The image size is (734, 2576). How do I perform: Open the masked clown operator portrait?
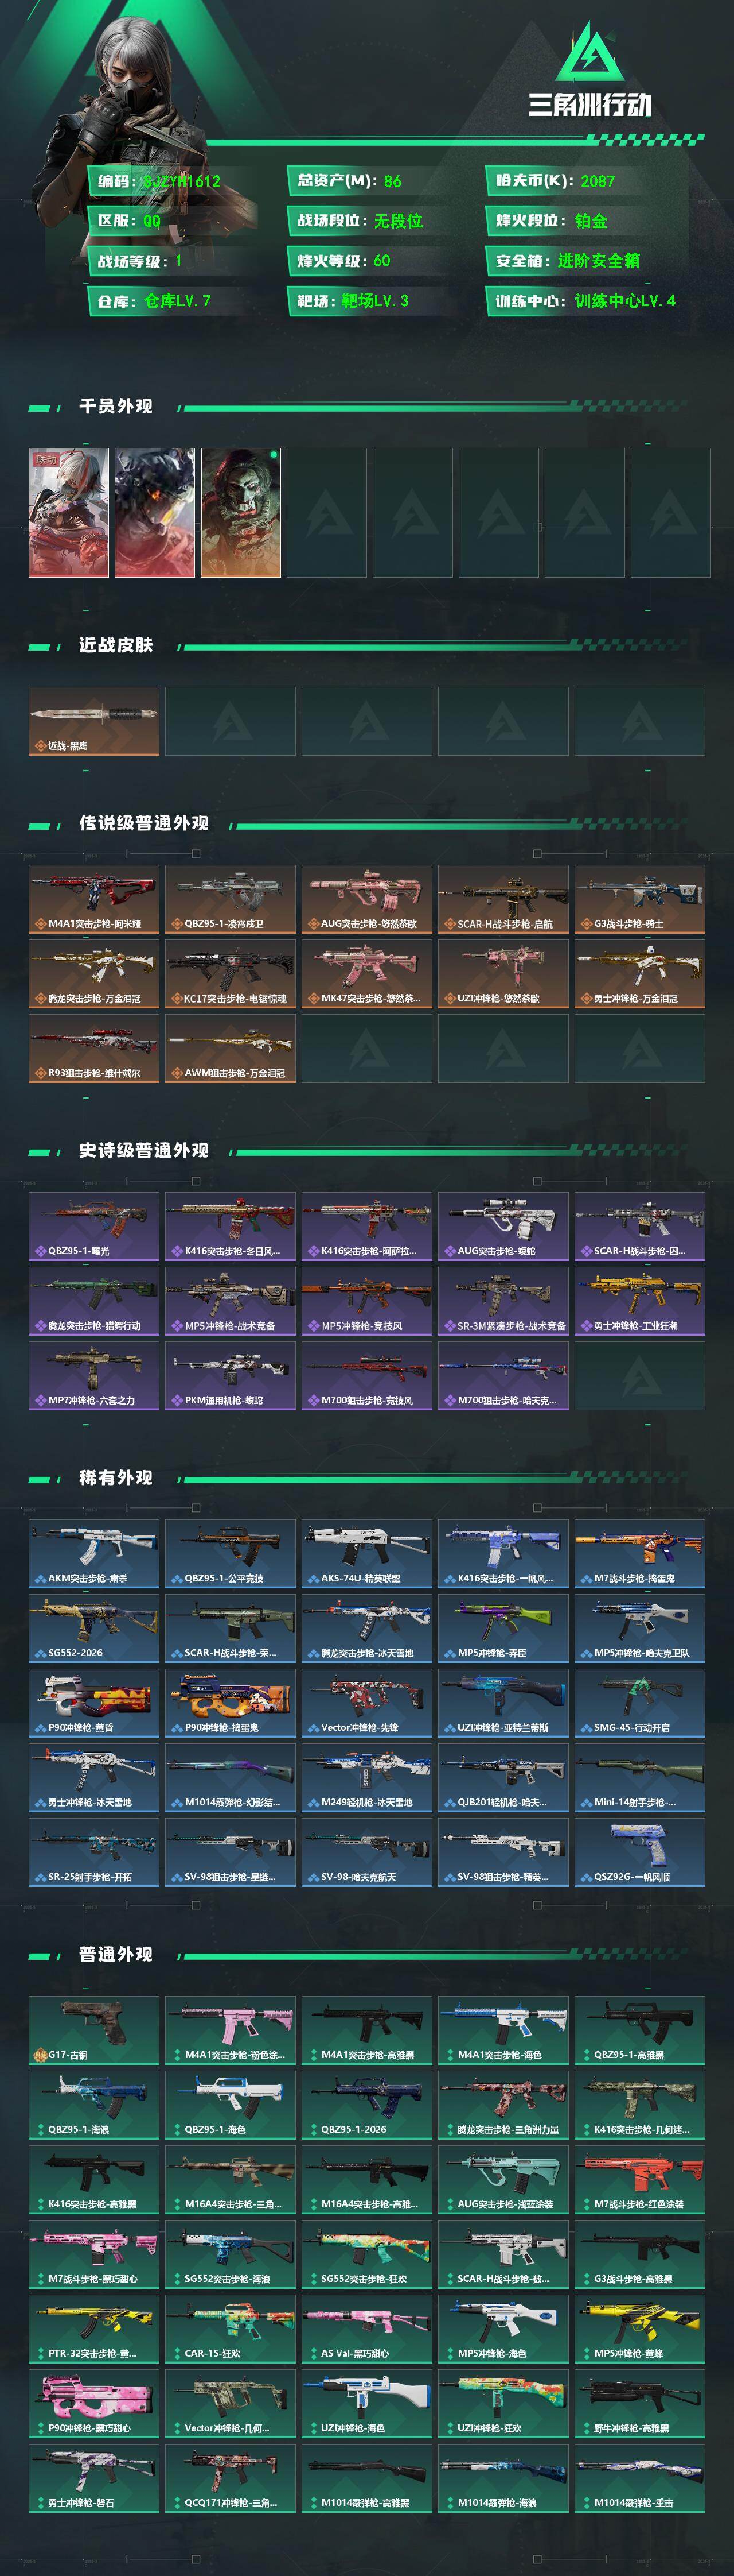[241, 513]
